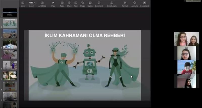Open the View dropdown in the toolbar

(x=23, y=3)
